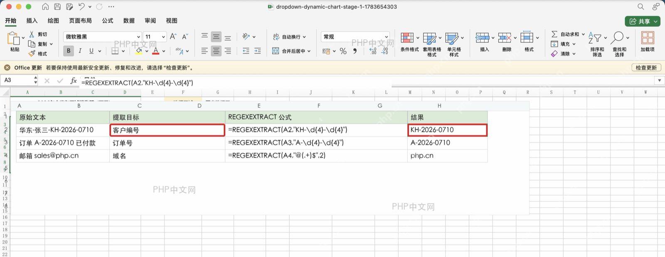The height and width of the screenshot is (257, 665).
Task: Click the fx insert function icon
Action: (x=74, y=80)
